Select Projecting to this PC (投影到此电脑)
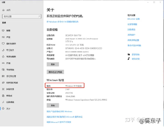164x127 pixels. [x=12, y=83]
